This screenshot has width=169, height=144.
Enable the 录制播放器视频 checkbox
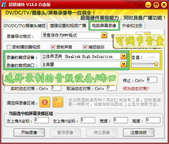pos(9,47)
